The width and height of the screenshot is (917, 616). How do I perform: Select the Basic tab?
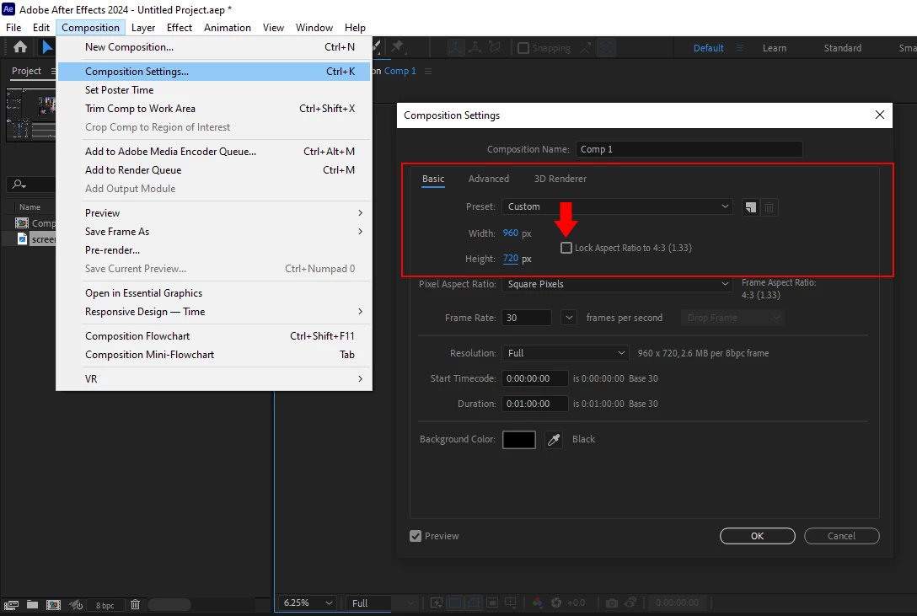433,179
